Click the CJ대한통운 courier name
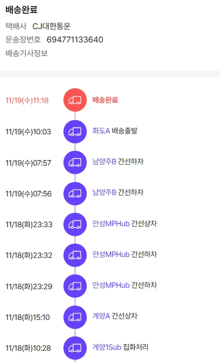The width and height of the screenshot is (220, 362). coord(52,26)
